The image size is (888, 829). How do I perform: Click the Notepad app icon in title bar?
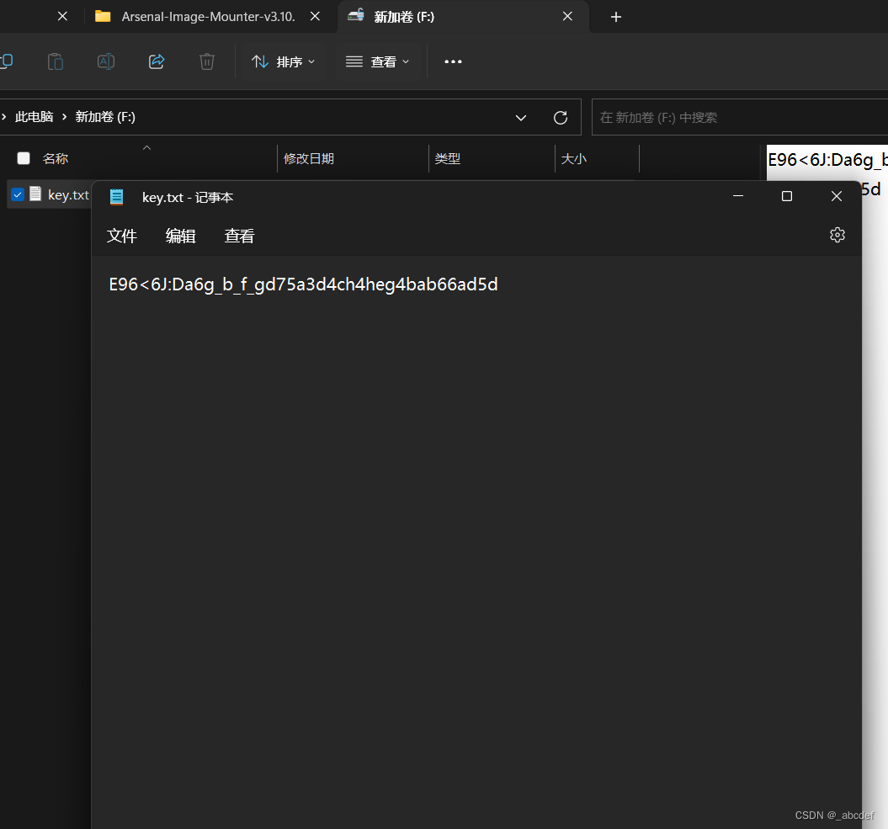pyautogui.click(x=117, y=196)
